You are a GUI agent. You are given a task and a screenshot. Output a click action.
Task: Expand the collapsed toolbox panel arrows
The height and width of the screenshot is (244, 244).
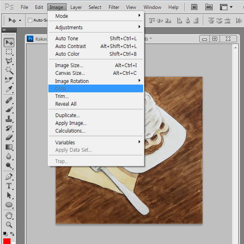[x=4, y=30]
